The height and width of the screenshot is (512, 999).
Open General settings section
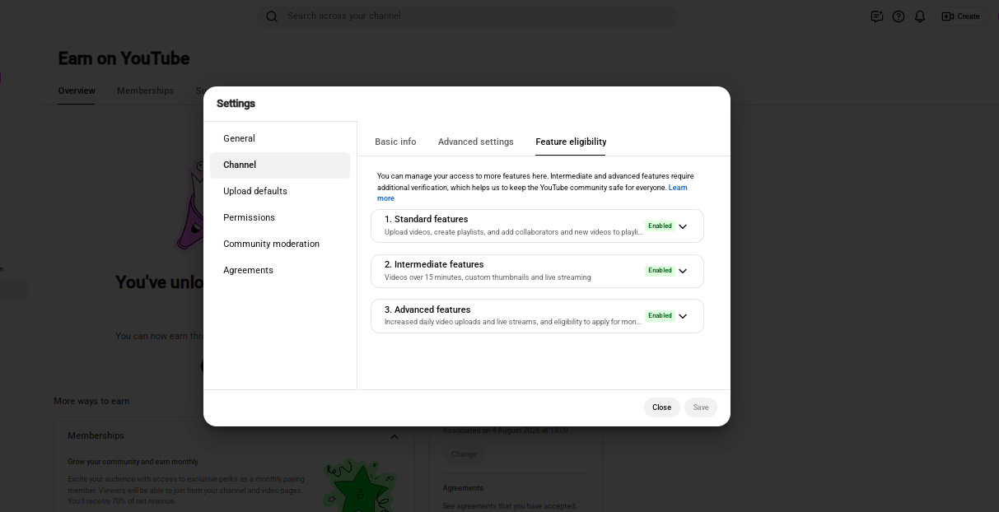(280, 138)
